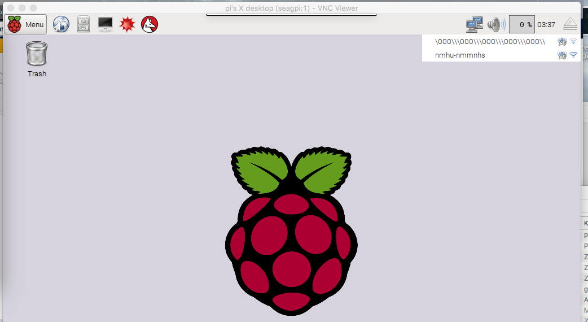The width and height of the screenshot is (588, 322).
Task: Connect to nmhu-nmmnhs wireless network
Action: coord(501,55)
